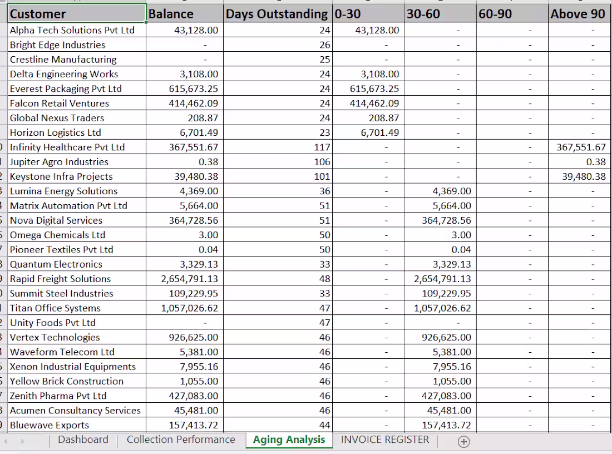Select Matrix Automation Pvt Ltd cell

[77, 206]
